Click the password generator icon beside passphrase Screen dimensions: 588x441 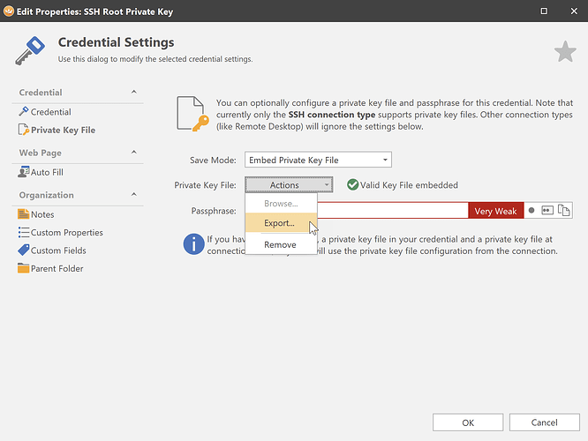[547, 211]
